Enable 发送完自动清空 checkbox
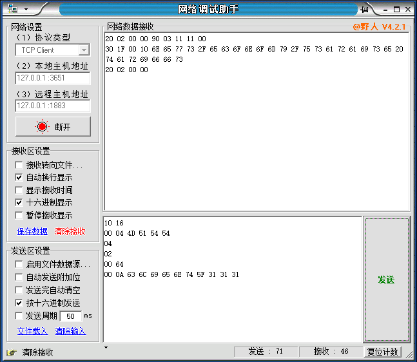This screenshot has width=417, height=362. 19,290
